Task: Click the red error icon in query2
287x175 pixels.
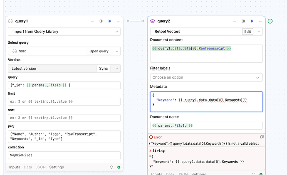Action: 151,137
